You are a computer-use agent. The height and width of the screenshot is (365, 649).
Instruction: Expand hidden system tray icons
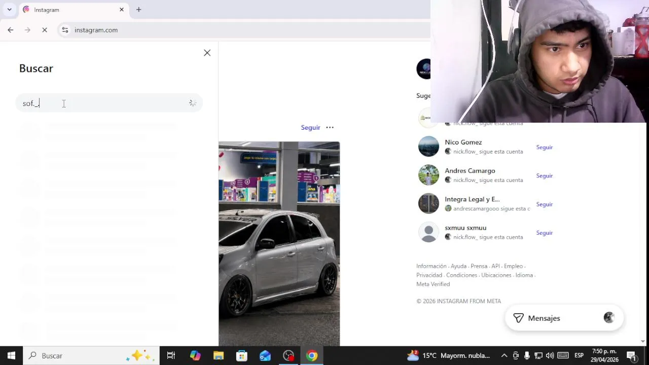[x=504, y=355]
